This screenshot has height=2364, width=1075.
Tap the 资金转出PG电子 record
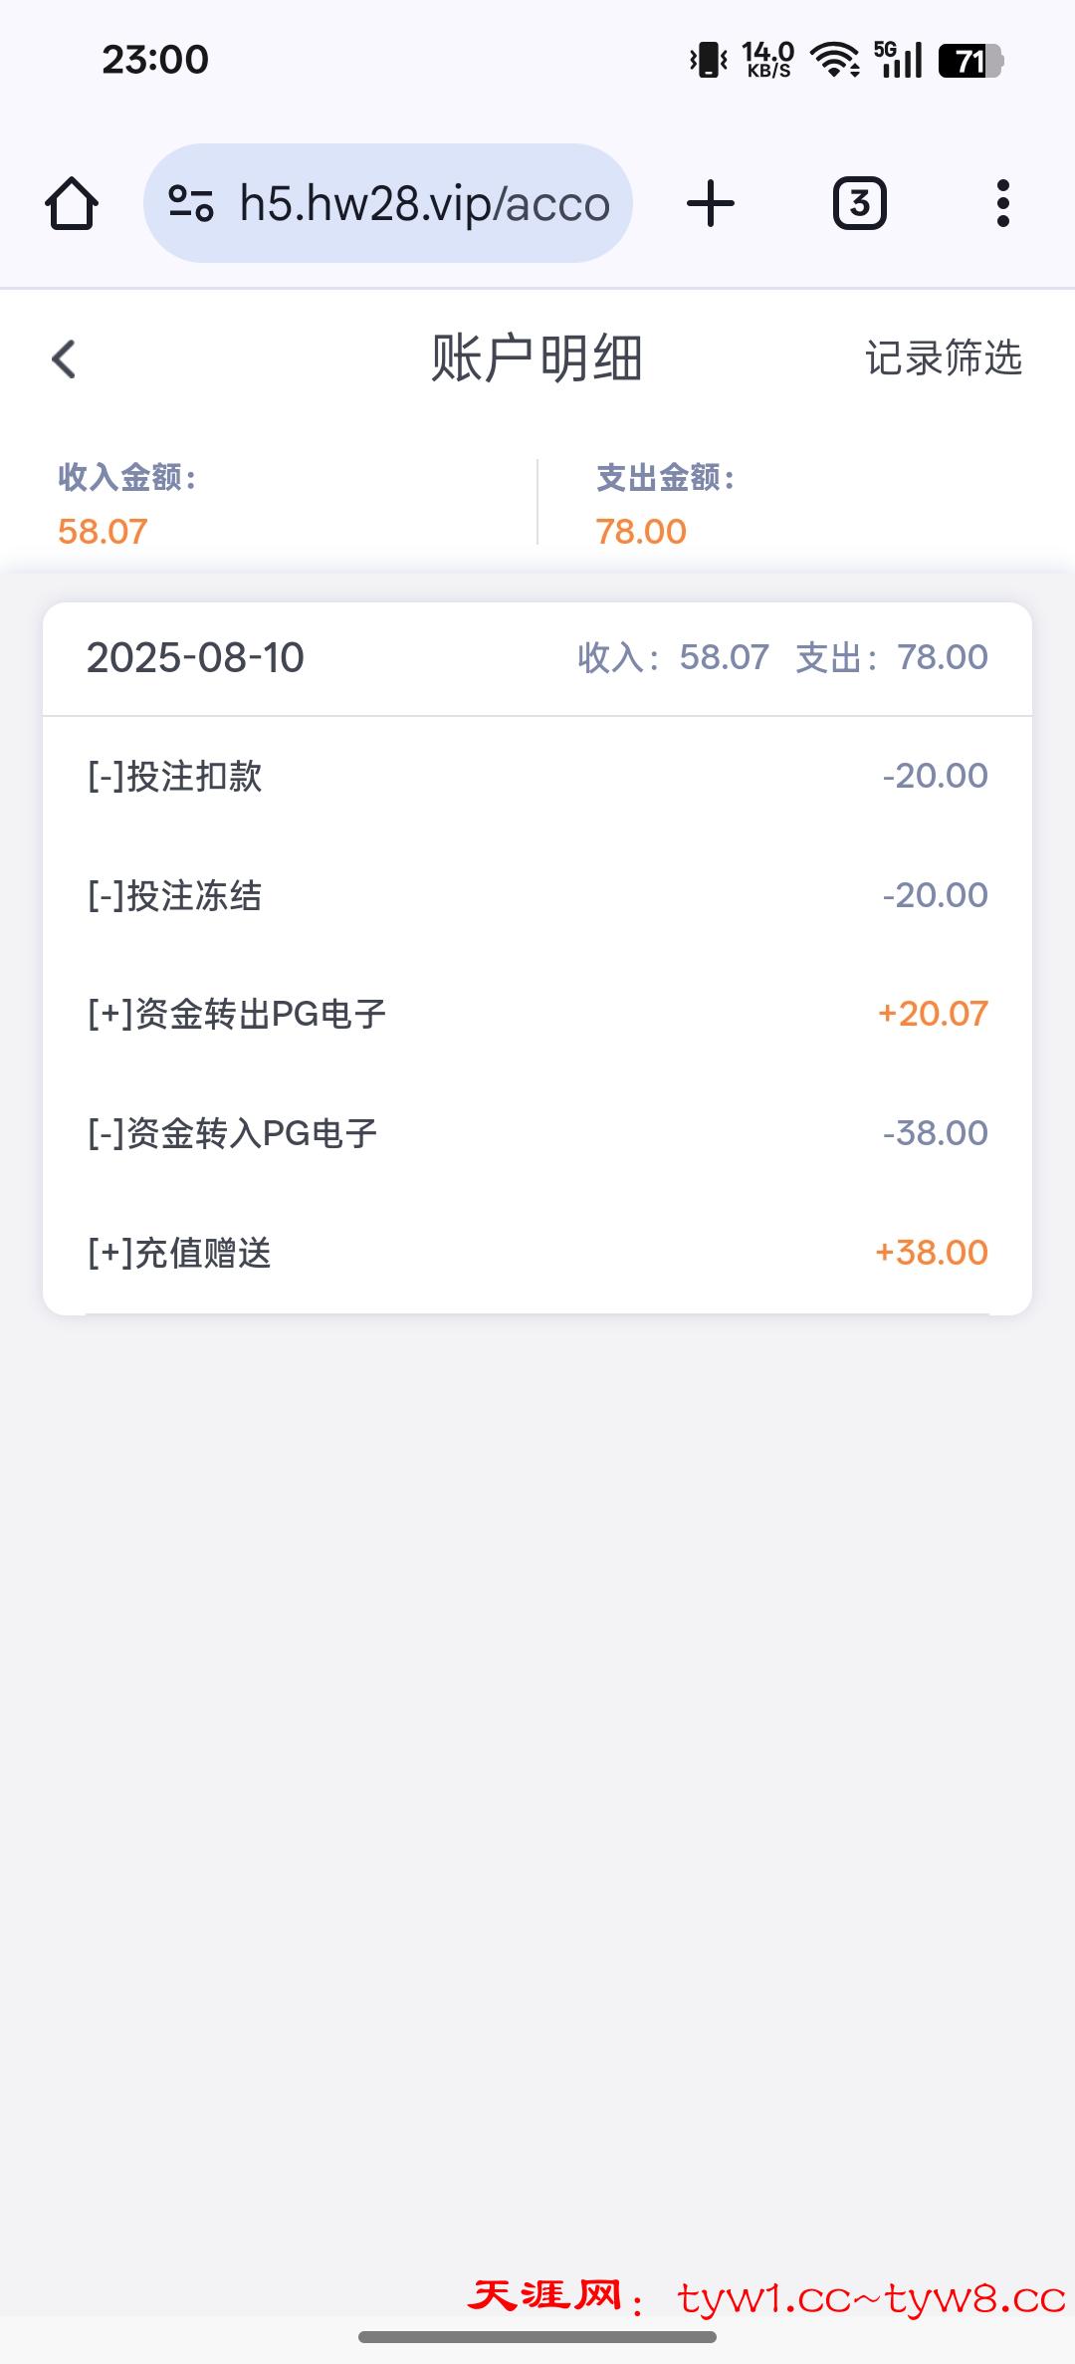(537, 1014)
